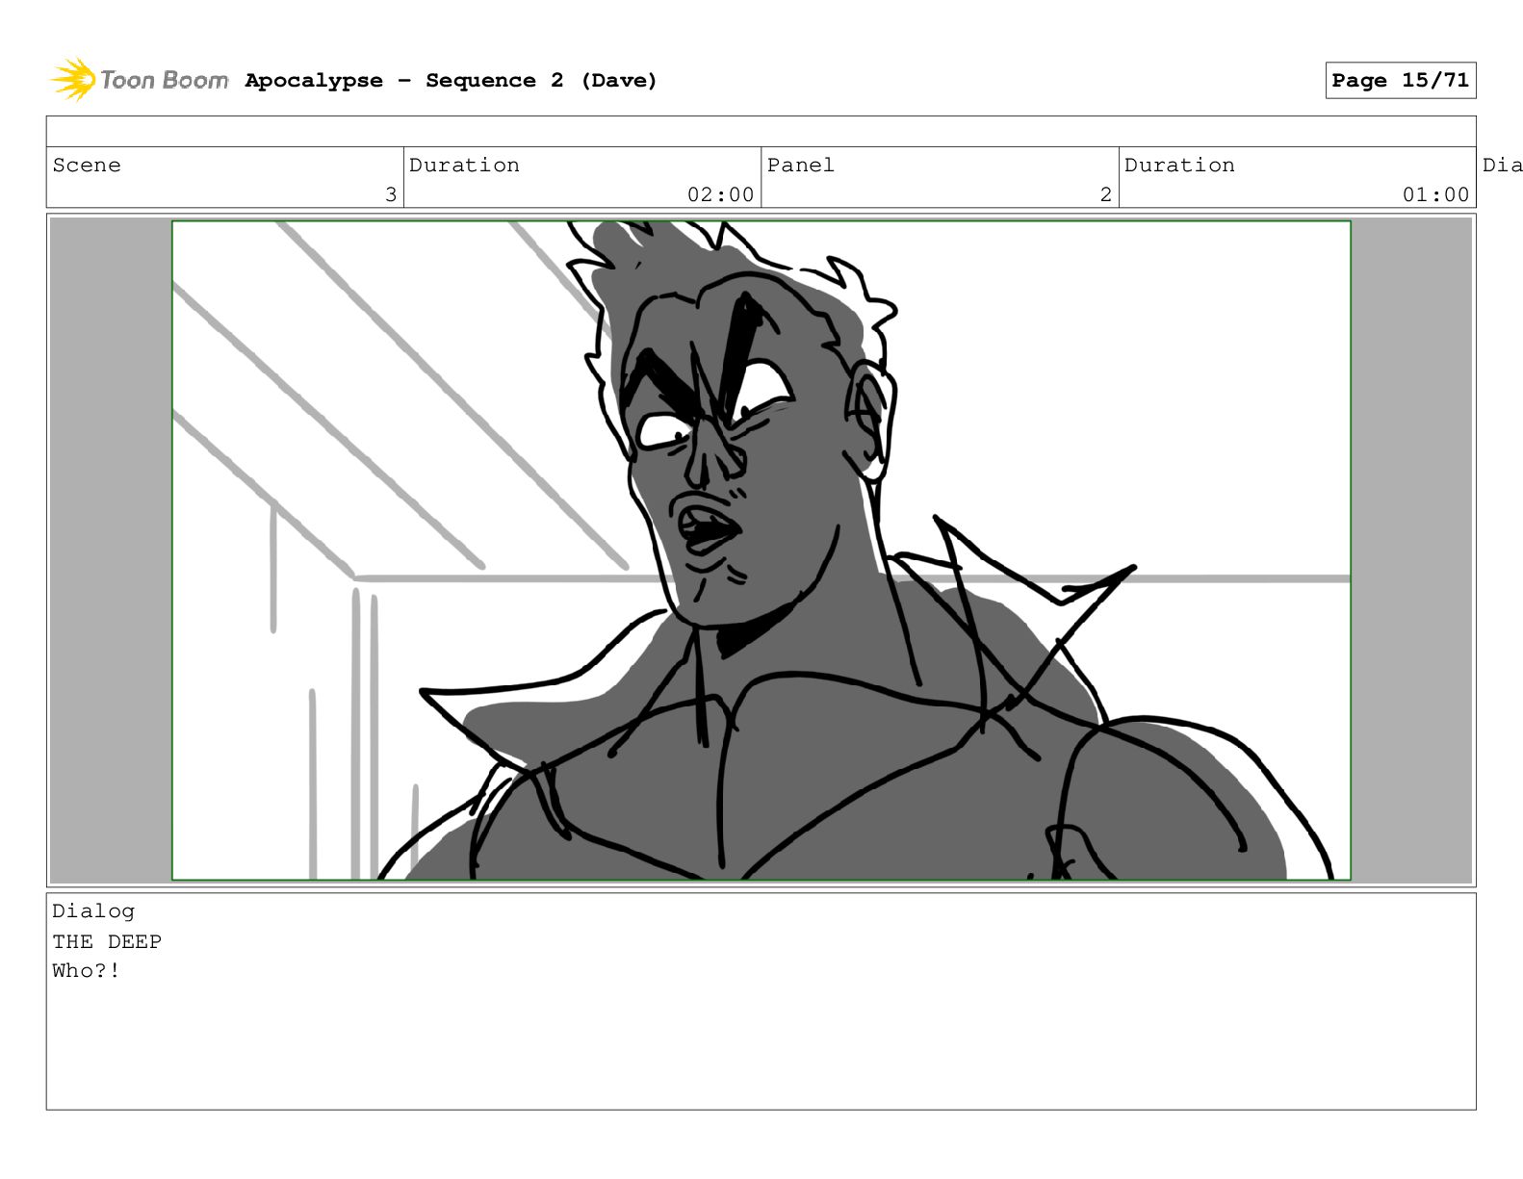
Task: Click the 'Scene' header label
Action: coord(87,165)
